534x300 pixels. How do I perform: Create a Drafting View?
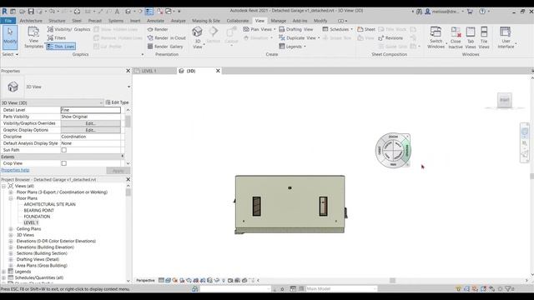click(x=295, y=29)
